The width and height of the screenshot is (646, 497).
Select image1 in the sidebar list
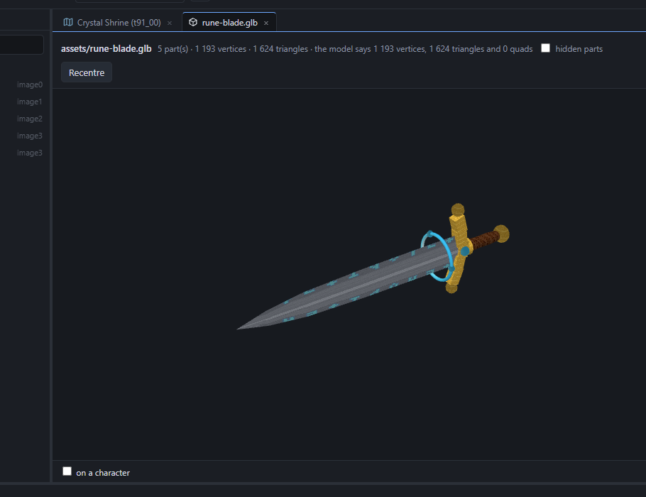[29, 102]
